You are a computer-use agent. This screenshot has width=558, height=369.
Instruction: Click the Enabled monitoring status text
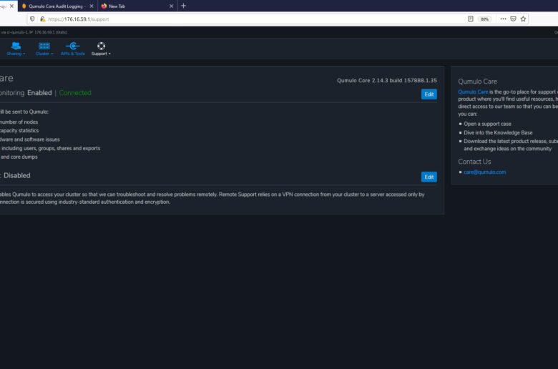39,93
